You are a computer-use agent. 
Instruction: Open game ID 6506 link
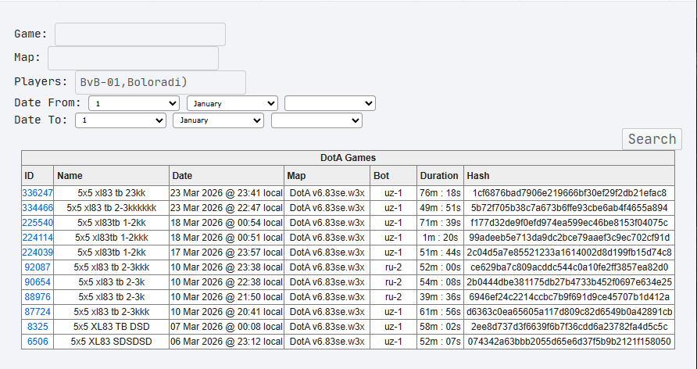click(x=38, y=342)
